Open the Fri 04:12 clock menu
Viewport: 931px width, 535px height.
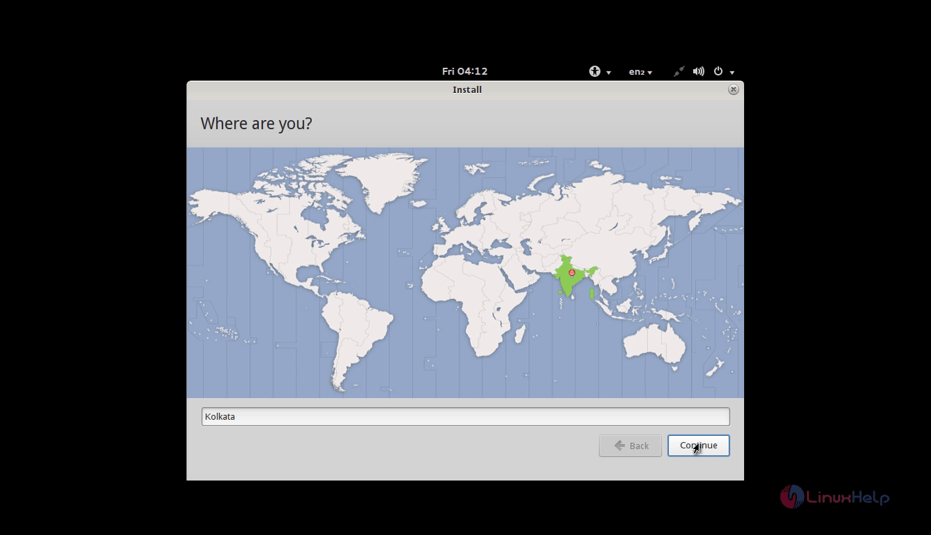465,71
